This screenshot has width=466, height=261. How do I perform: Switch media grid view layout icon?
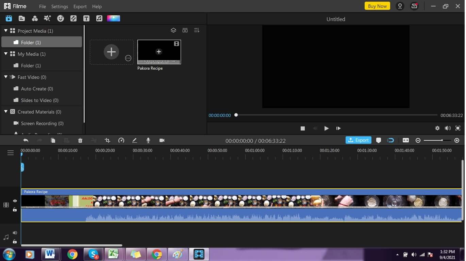click(185, 30)
